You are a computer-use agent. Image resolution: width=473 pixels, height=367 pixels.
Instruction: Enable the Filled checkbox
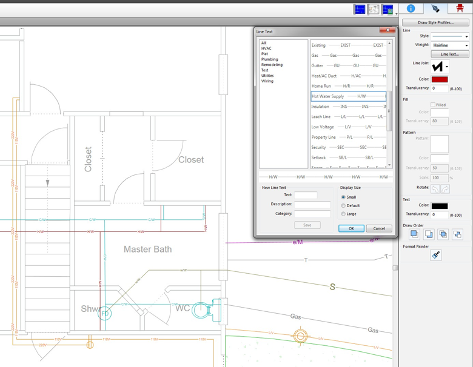point(433,105)
